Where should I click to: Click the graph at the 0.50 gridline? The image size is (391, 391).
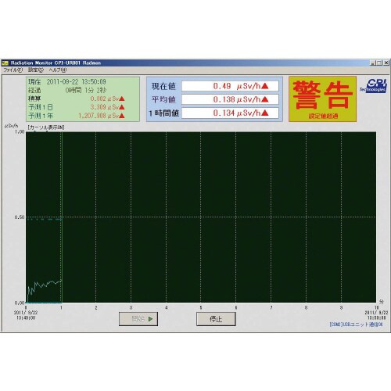pos(201,217)
